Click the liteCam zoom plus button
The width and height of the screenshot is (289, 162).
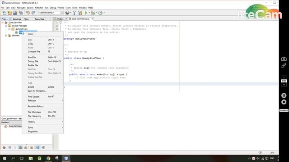[284, 77]
